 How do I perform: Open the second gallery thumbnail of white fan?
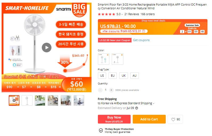click(x=27, y=100)
